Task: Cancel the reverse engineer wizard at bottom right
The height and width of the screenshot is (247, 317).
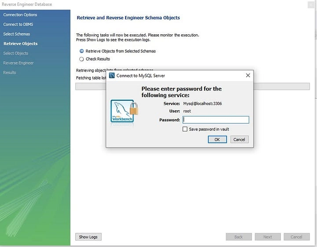Action: tap(296, 237)
